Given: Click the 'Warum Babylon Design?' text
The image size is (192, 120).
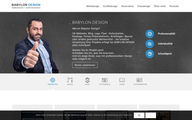Looking at the screenshot, I should [86, 28].
